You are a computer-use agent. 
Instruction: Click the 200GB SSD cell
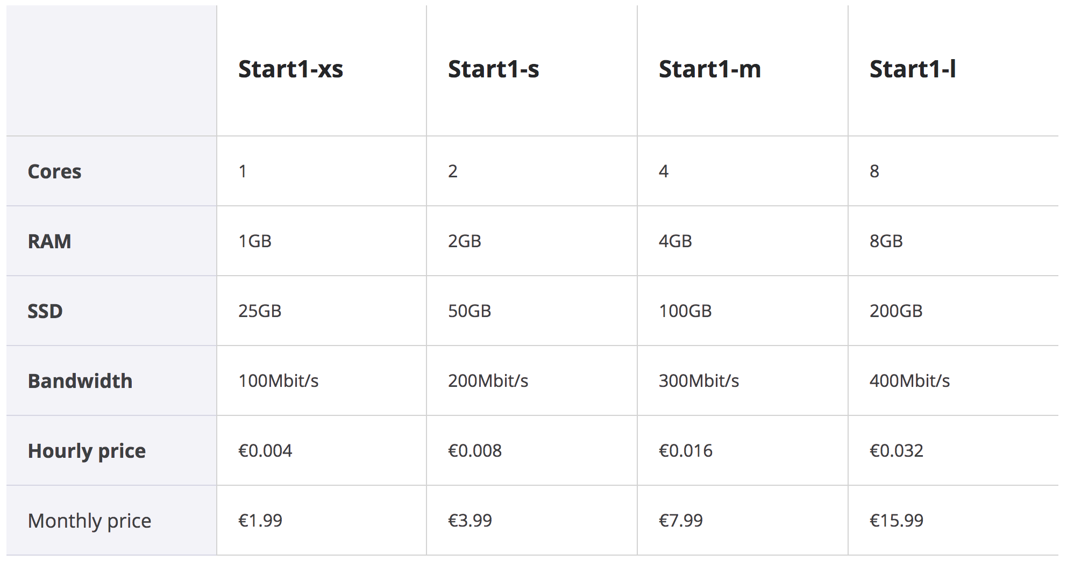click(896, 311)
